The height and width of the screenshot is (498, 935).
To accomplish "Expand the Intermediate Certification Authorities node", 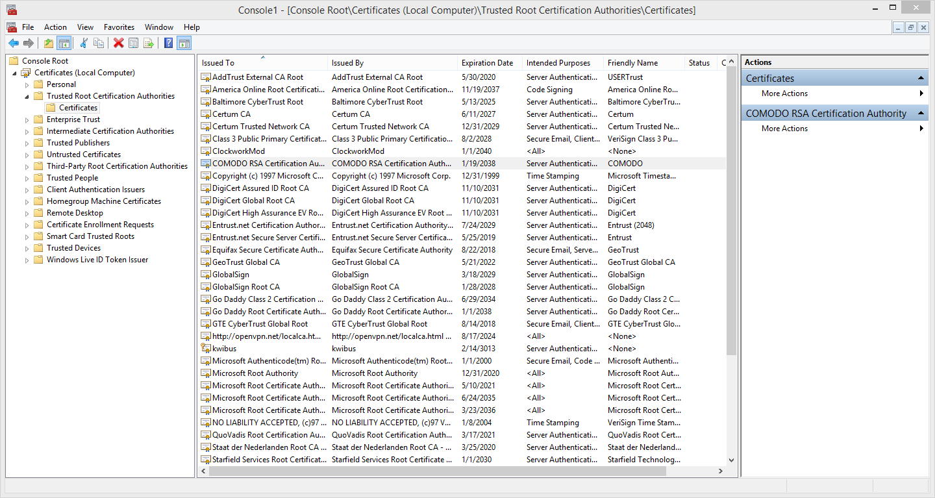I will point(27,131).
